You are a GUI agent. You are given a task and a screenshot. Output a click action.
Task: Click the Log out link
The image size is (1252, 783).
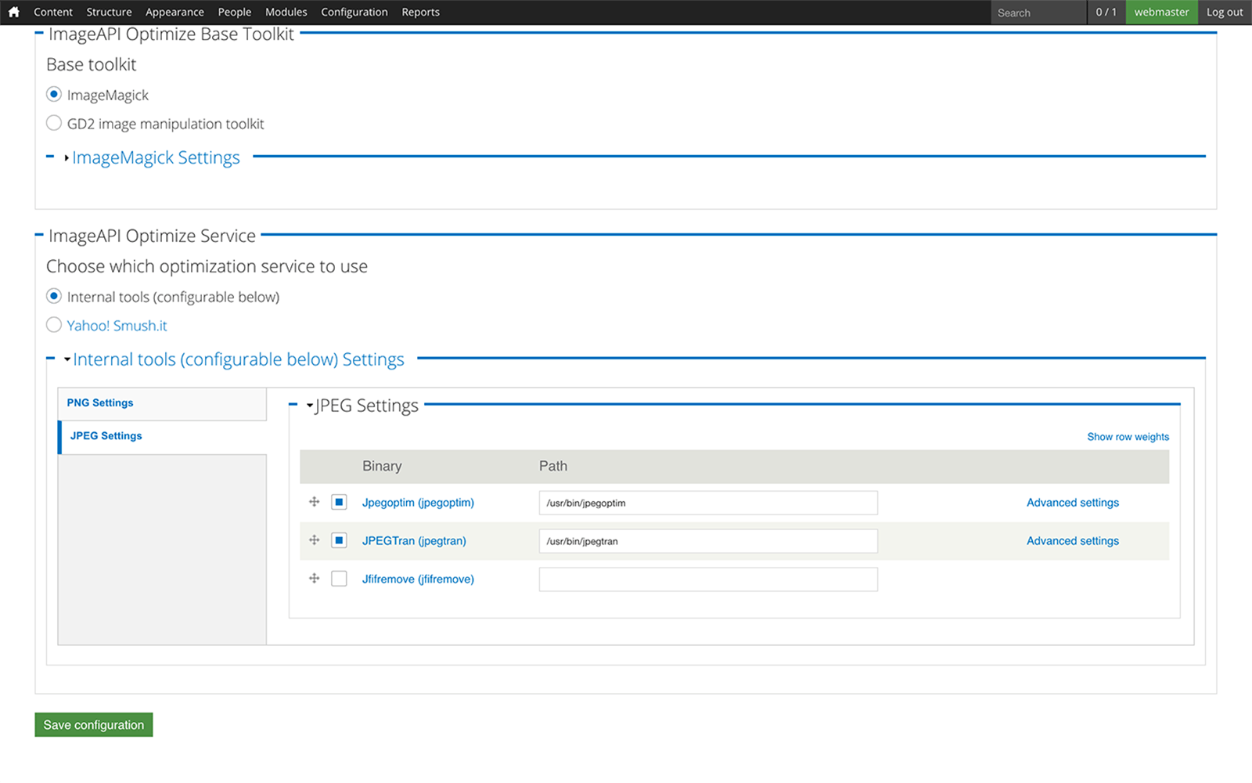point(1225,12)
